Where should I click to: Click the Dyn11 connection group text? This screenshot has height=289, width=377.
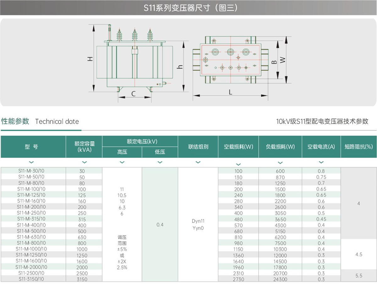tap(198, 221)
